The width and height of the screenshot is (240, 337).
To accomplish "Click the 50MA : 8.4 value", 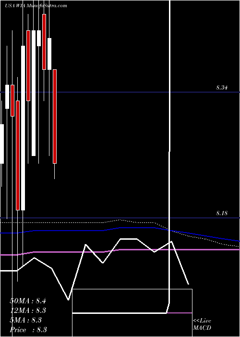I will coord(28,301).
